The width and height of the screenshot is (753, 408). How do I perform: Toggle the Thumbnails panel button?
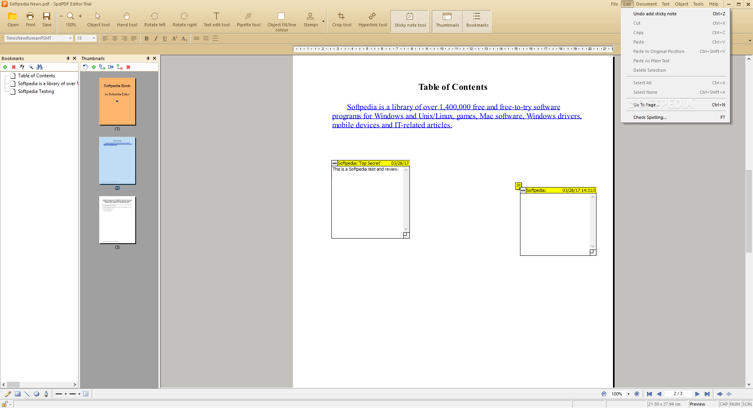pyautogui.click(x=447, y=21)
